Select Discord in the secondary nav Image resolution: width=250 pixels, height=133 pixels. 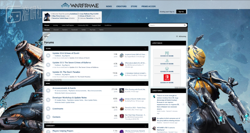[56, 30]
